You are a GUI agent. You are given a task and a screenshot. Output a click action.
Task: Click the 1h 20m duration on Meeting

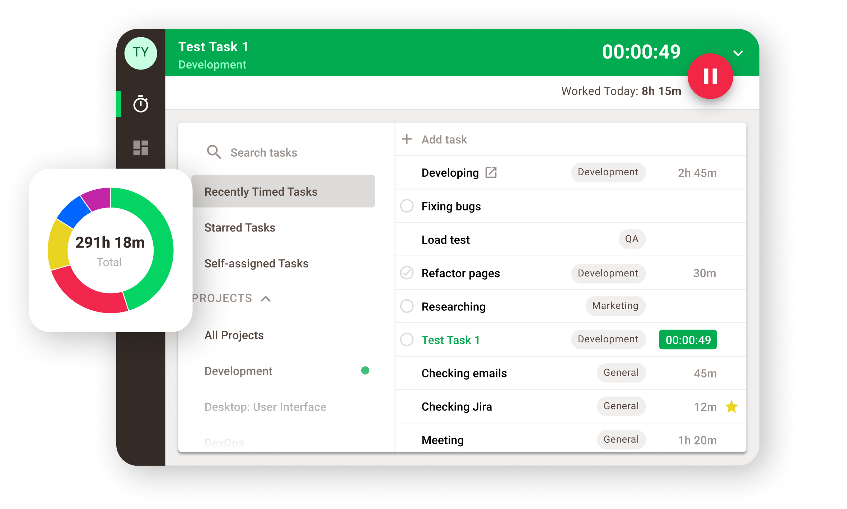click(x=697, y=440)
